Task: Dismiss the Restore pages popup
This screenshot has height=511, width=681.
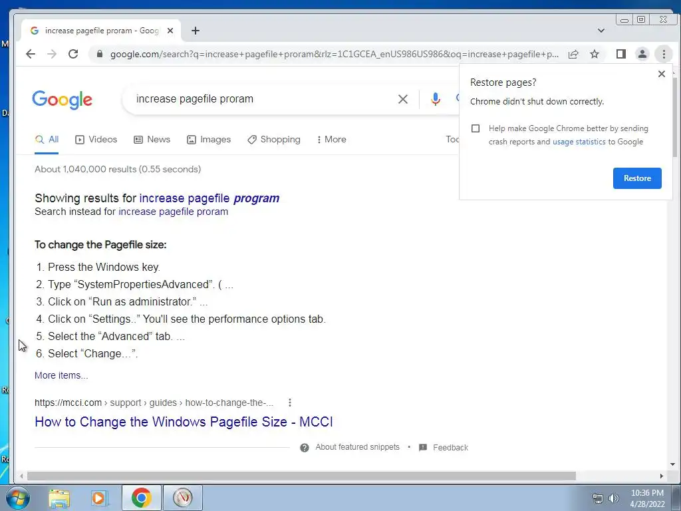Action: [662, 74]
